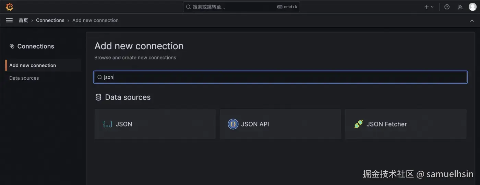Click the search icon in json field
The width and height of the screenshot is (480, 185).
pyautogui.click(x=100, y=77)
